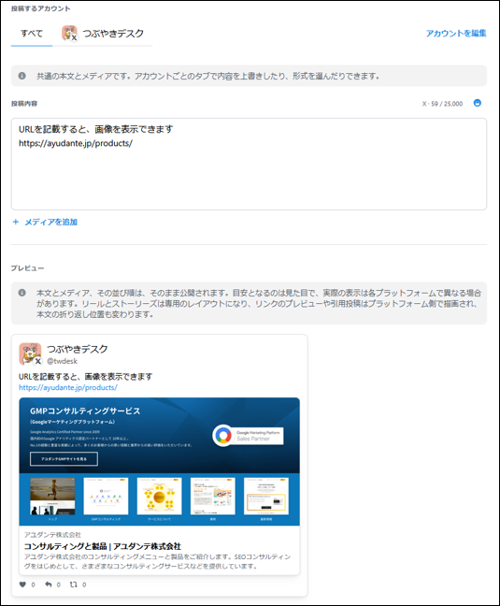500x606 pixels.
Task: Click the コンサルティングと製品 card title
Action: [102, 546]
